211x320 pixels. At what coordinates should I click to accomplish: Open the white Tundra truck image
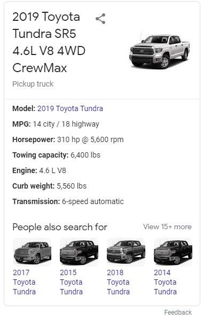click(x=160, y=50)
